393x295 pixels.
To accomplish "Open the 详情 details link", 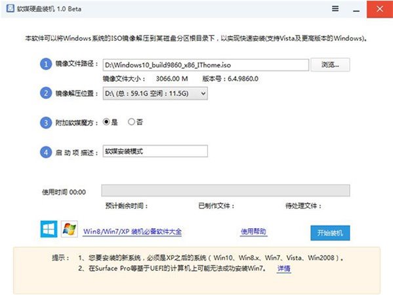I will 284,269.
